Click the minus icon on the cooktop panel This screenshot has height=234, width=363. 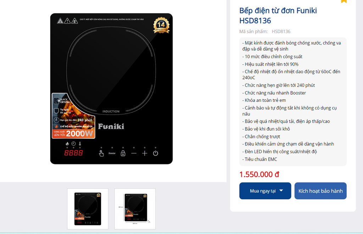pyautogui.click(x=134, y=153)
